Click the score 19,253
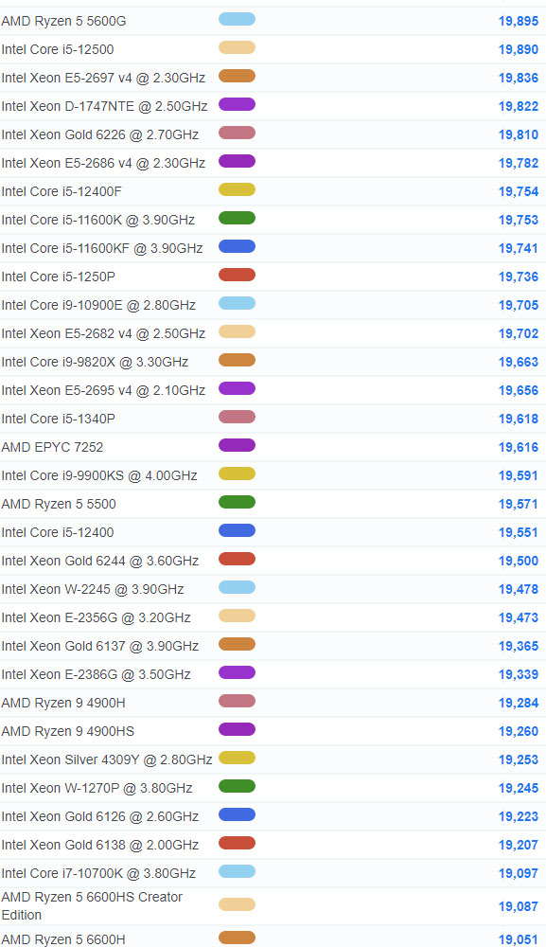 pyautogui.click(x=519, y=759)
